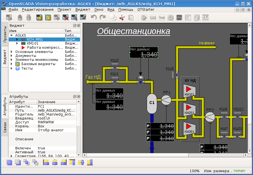Image resolution: width=253 pixels, height=175 pixels.
Task: Click the Paste clipboard icon
Action: [131, 17]
